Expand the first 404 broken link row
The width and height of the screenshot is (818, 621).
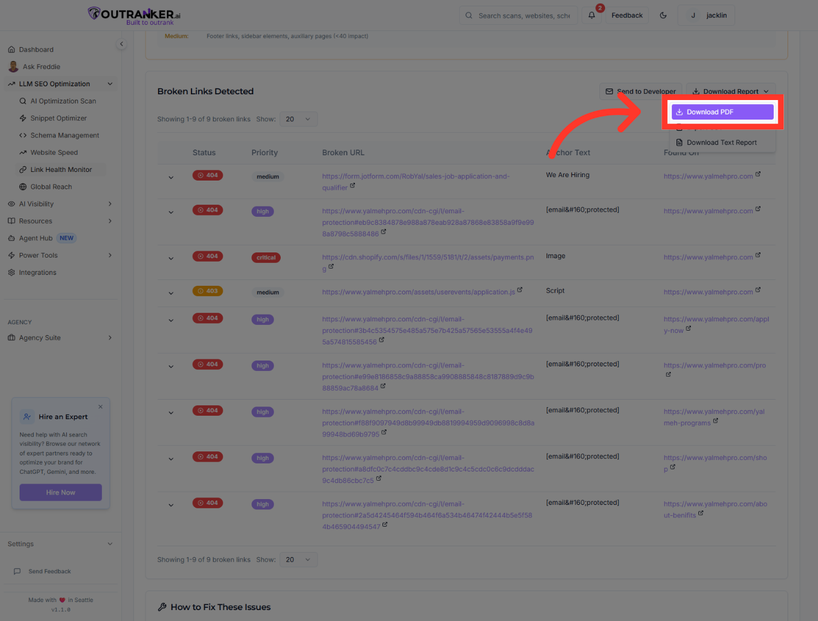click(171, 178)
